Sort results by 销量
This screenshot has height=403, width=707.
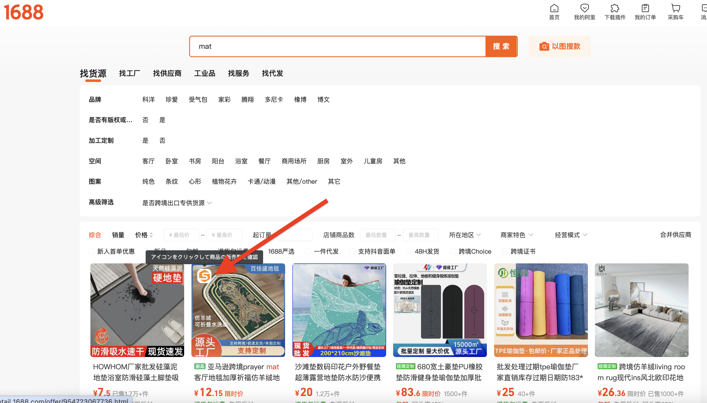click(118, 235)
